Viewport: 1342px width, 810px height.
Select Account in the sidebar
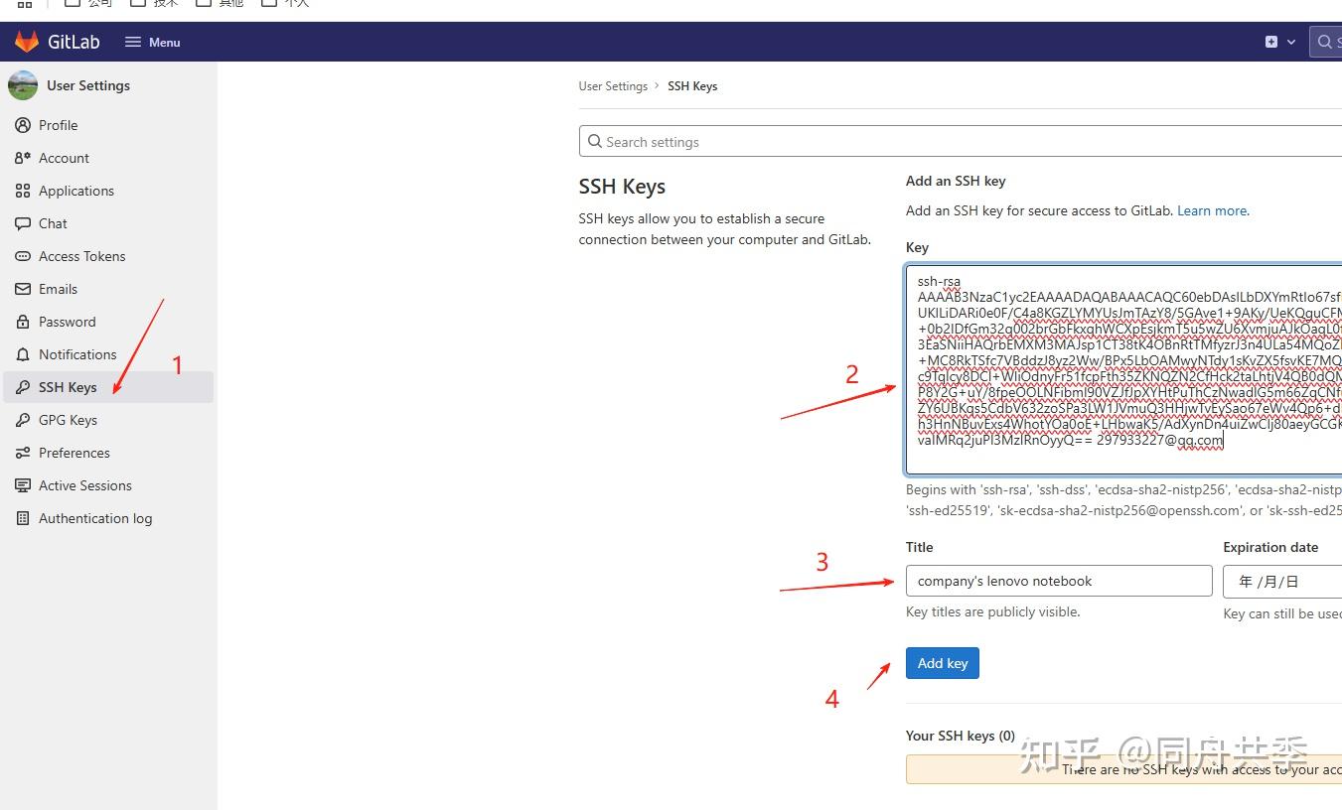click(x=64, y=157)
